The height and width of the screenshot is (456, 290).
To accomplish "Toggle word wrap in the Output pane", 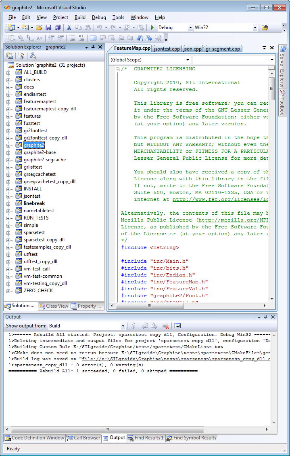I will 177,326.
